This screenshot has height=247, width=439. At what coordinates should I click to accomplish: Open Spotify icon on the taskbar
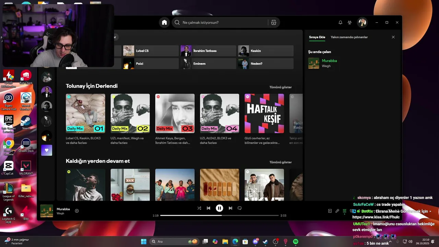pyautogui.click(x=296, y=242)
